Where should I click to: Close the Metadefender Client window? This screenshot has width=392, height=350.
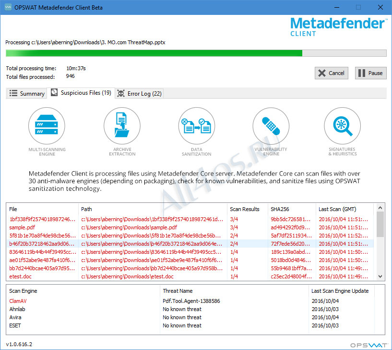[x=380, y=7]
